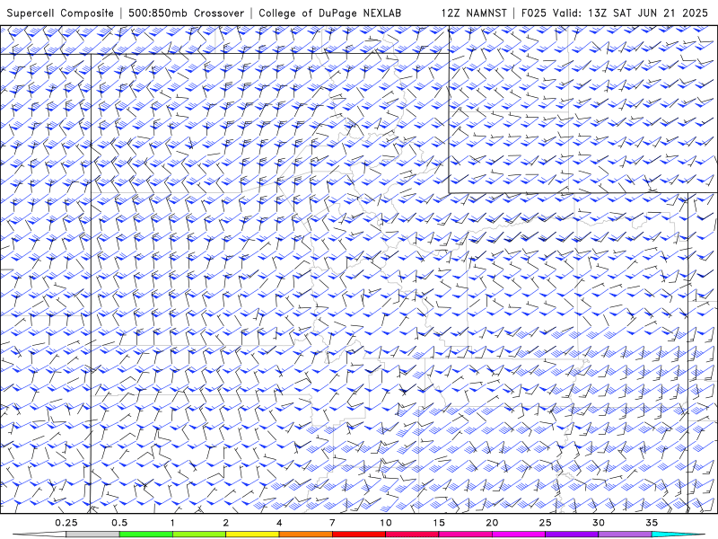Select the legend value 7
This screenshot has height=539, width=718.
click(332, 523)
